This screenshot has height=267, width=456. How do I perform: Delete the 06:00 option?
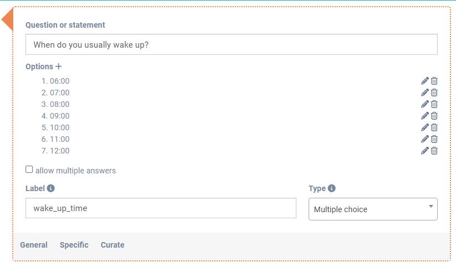pos(434,81)
